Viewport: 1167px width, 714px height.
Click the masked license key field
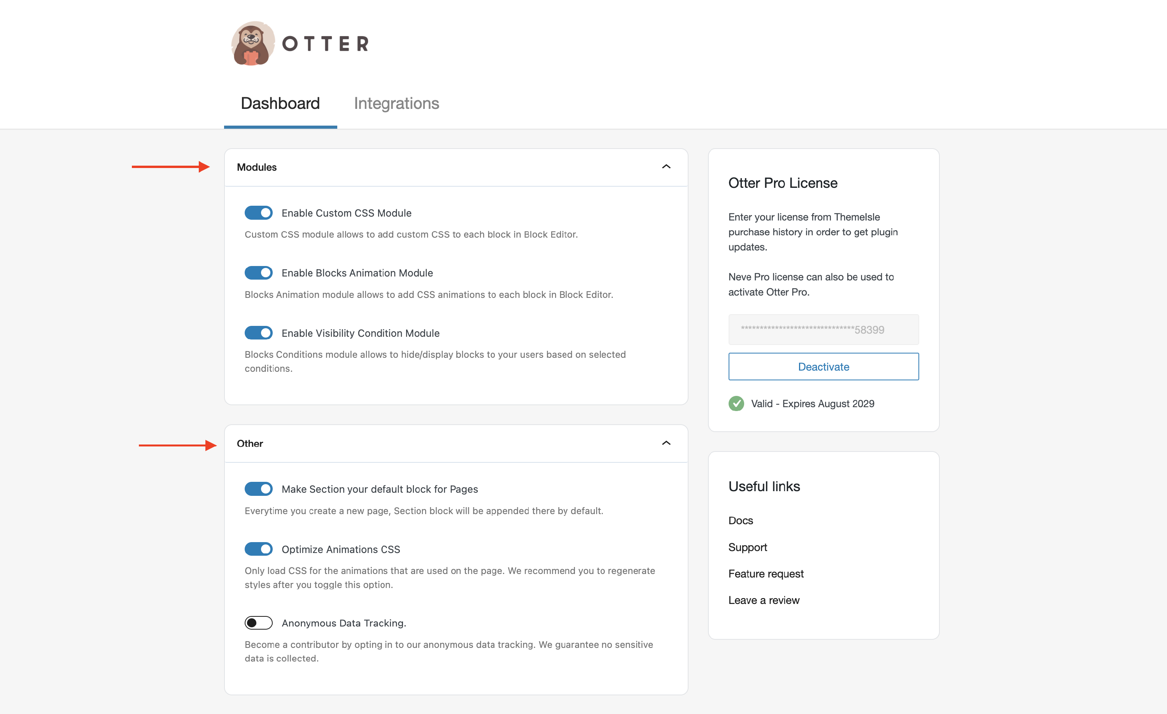coord(823,329)
